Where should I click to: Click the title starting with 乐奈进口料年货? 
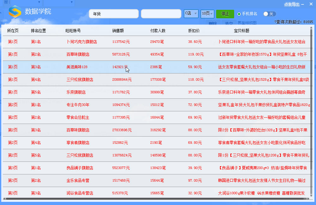point(262,92)
